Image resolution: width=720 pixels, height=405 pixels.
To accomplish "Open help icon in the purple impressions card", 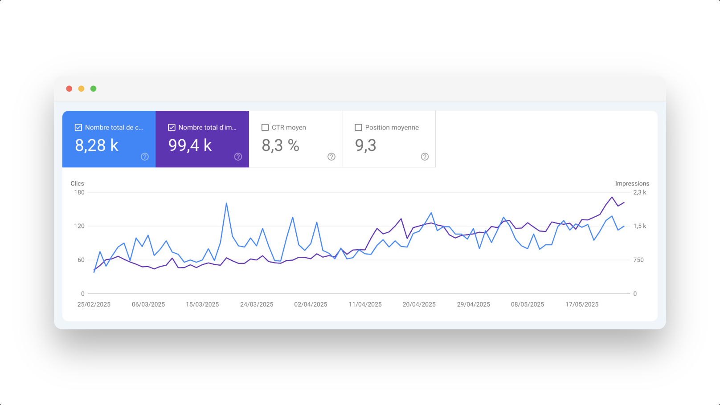I will coord(238,157).
